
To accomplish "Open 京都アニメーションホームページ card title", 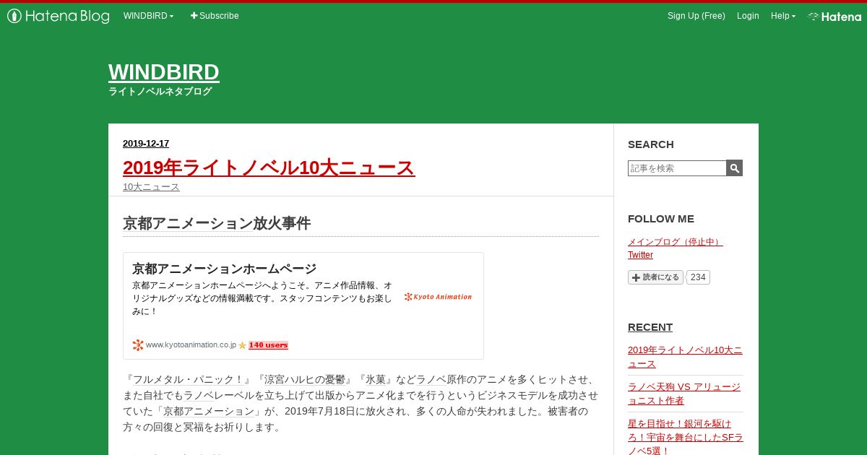I will coord(224,269).
